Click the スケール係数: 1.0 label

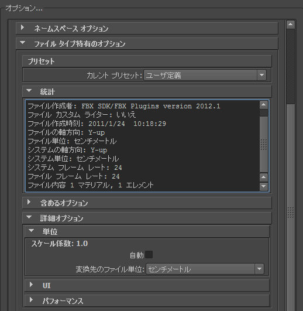tap(60, 244)
